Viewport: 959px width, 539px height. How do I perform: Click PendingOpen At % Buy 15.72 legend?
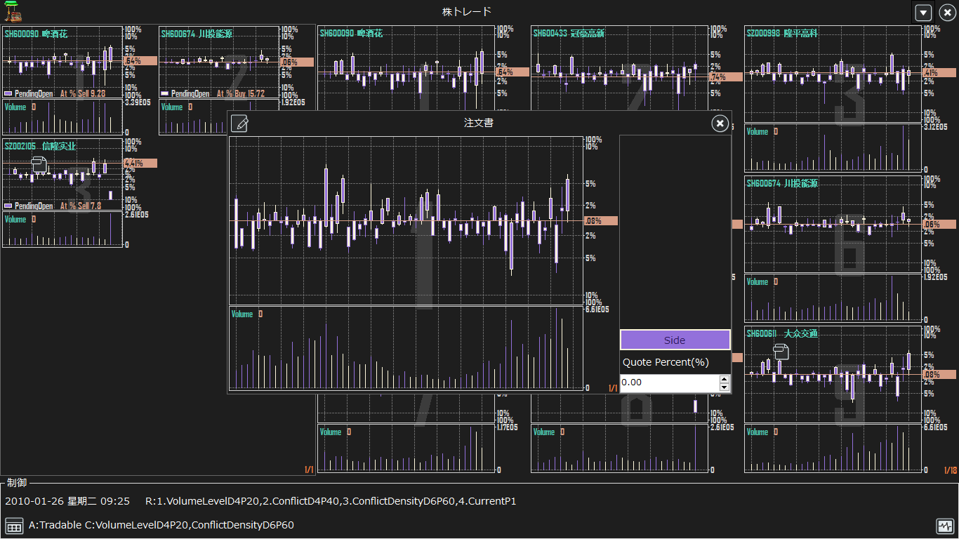pos(213,93)
